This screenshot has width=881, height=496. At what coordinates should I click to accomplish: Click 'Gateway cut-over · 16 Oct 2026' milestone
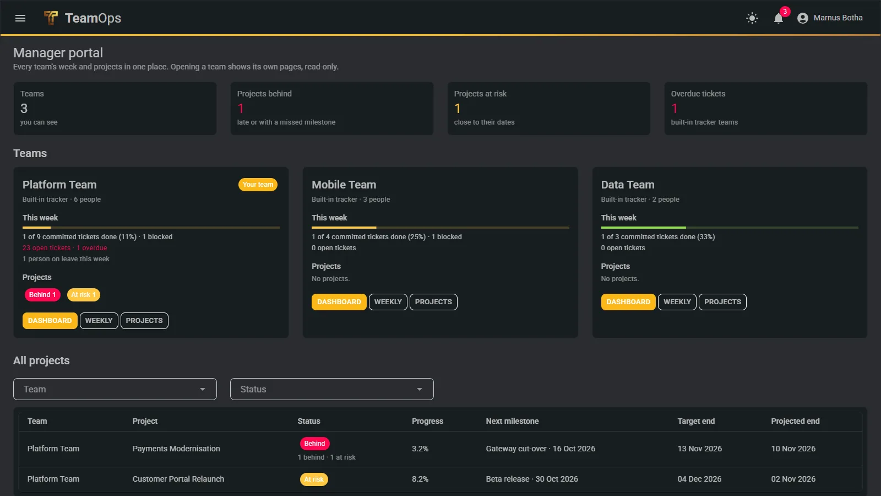(540, 449)
